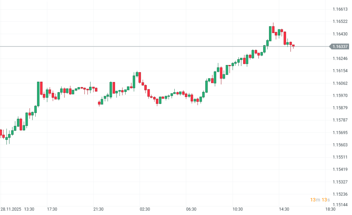Click the 18:30 time axis label
352x215 pixels.
pos(330,209)
